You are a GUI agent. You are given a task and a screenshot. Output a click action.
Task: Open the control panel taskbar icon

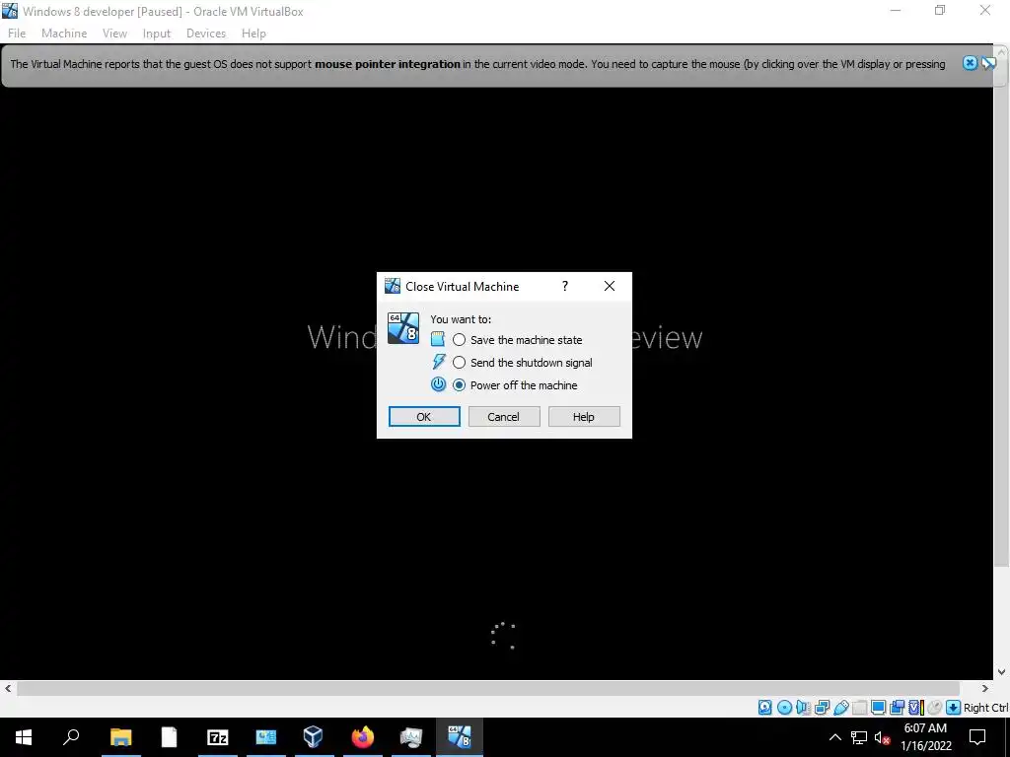click(265, 737)
